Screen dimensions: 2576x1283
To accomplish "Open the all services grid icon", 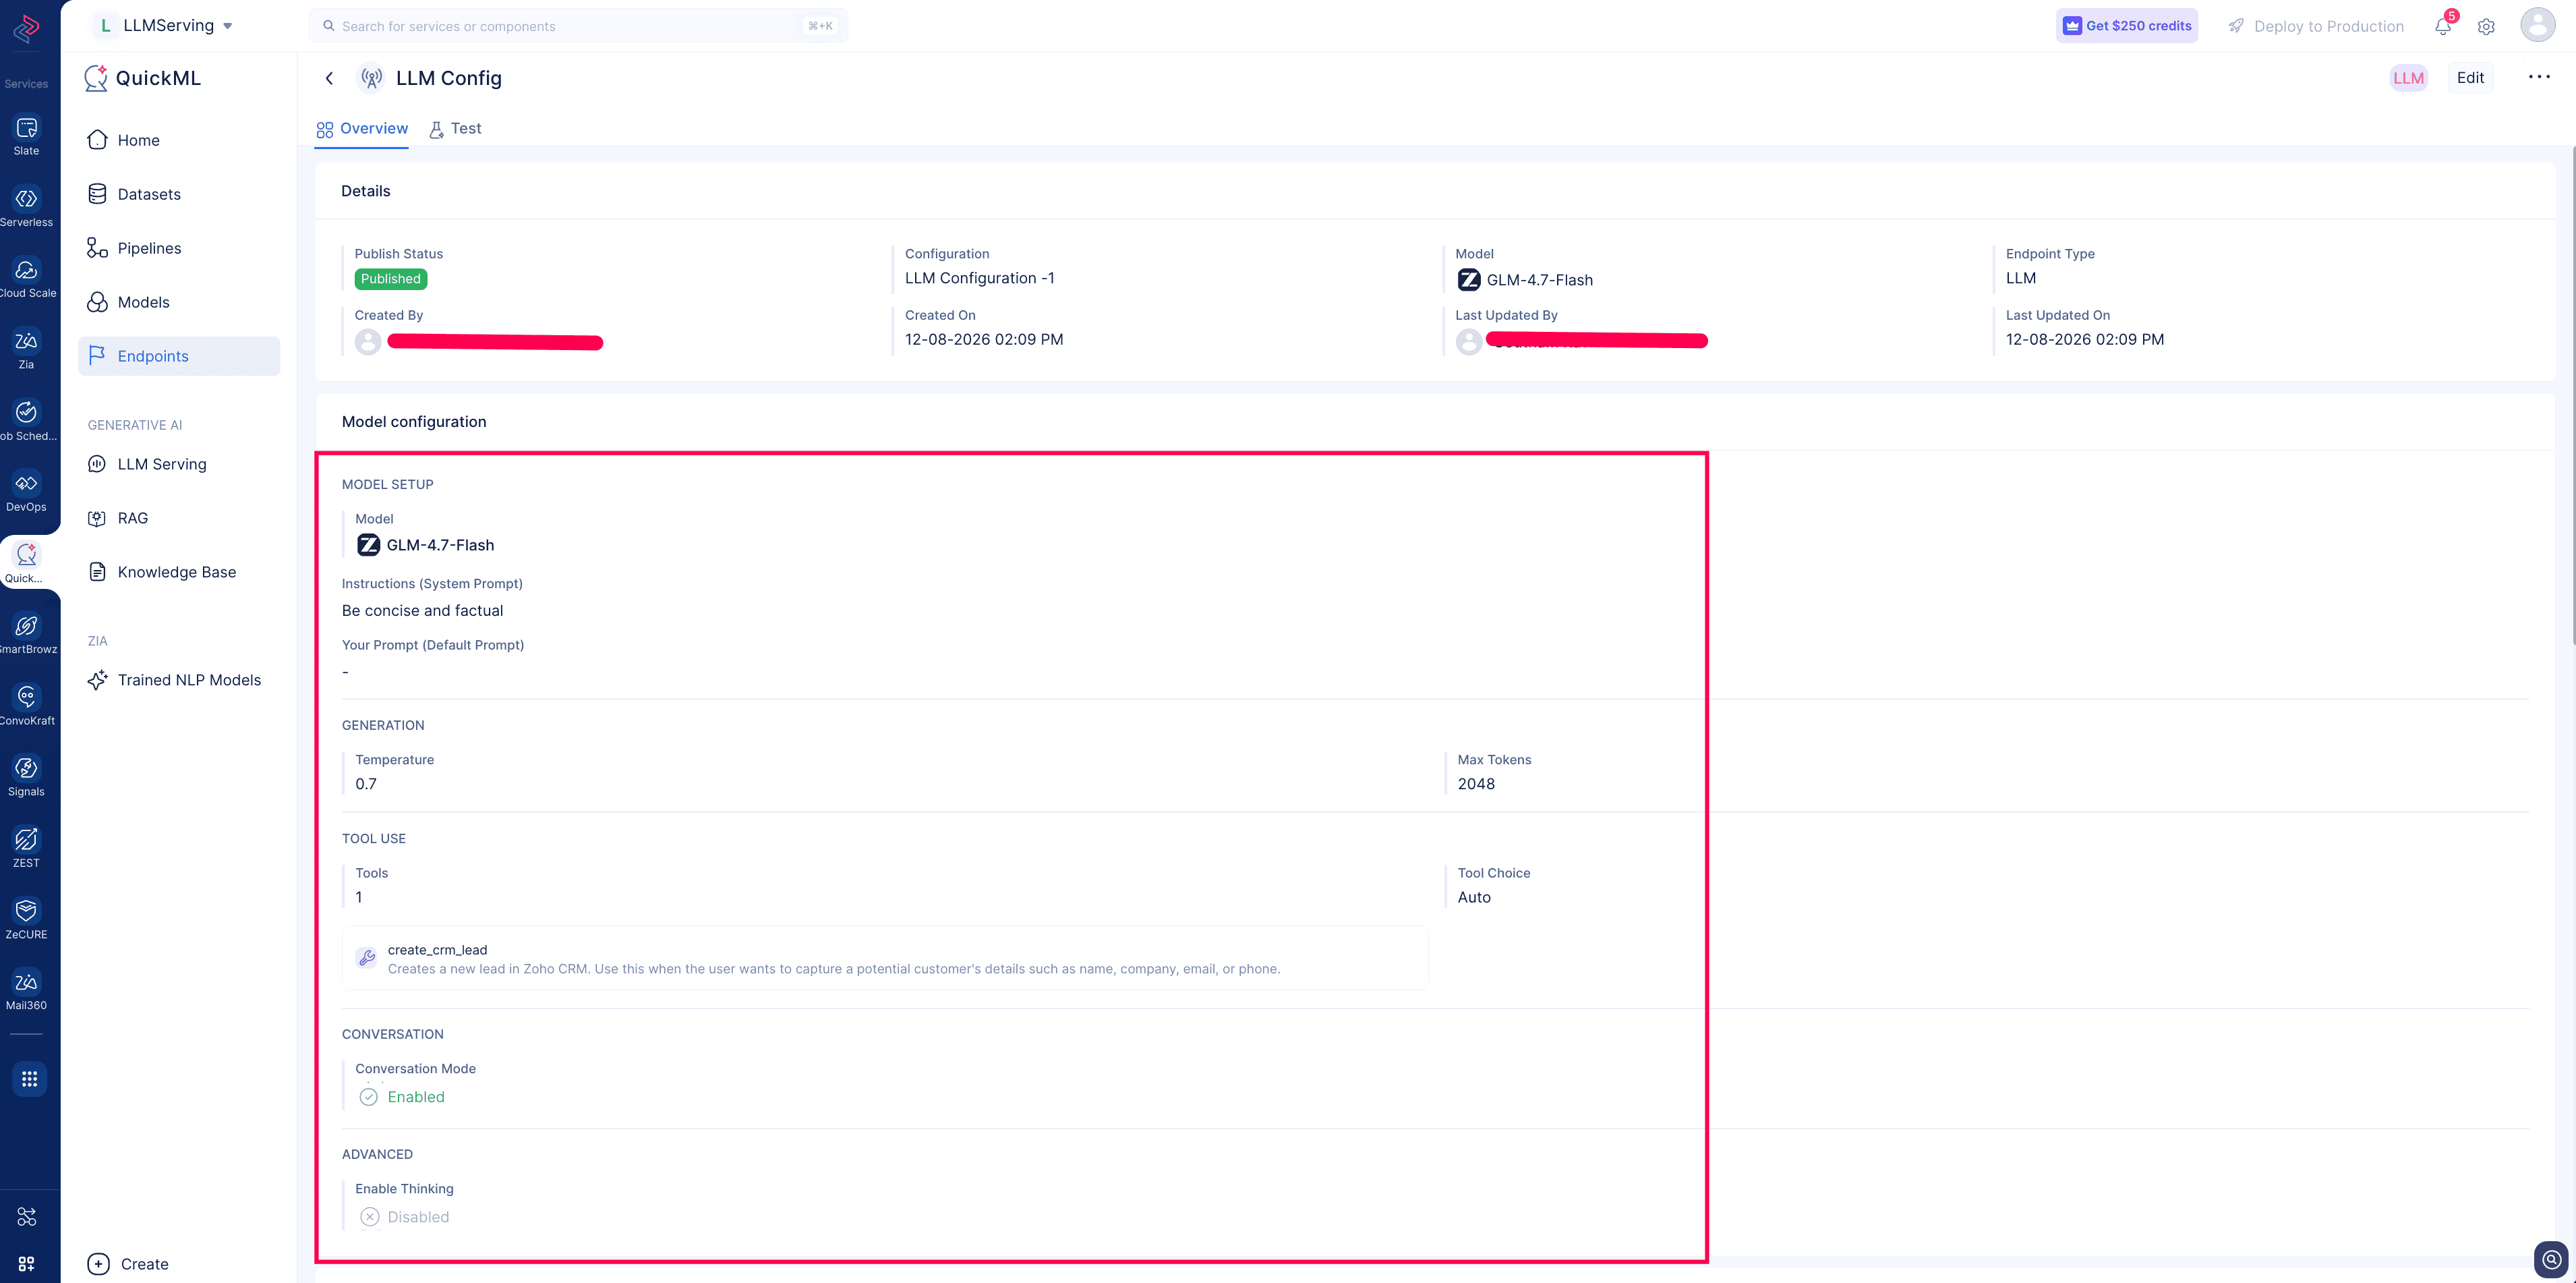I will (29, 1079).
